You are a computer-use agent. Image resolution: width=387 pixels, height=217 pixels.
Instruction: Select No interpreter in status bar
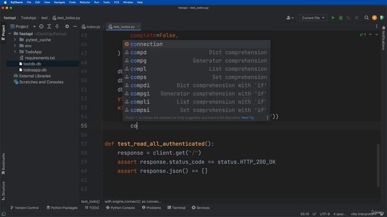pos(363,214)
